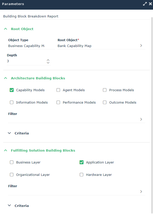Collapse the Root Object section

tap(6, 29)
